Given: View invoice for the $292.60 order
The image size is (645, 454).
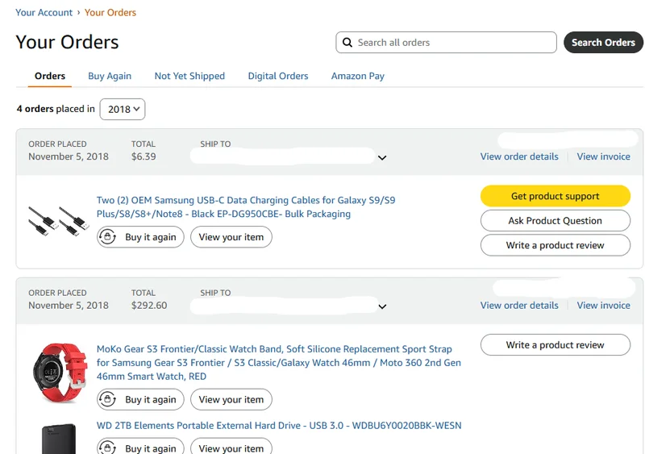Looking at the screenshot, I should [603, 306].
